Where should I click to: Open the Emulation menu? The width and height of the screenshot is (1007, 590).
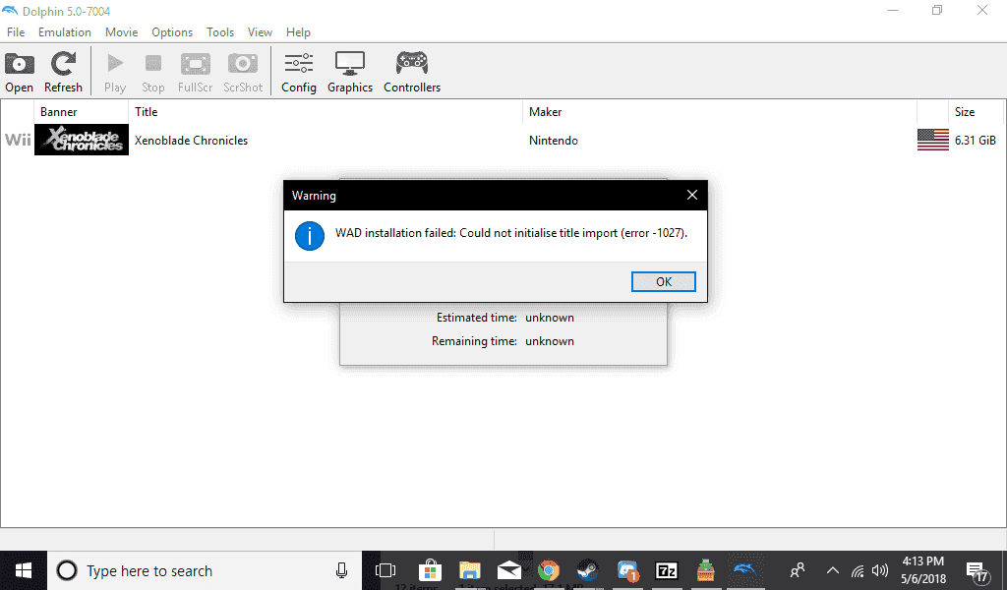pos(64,32)
